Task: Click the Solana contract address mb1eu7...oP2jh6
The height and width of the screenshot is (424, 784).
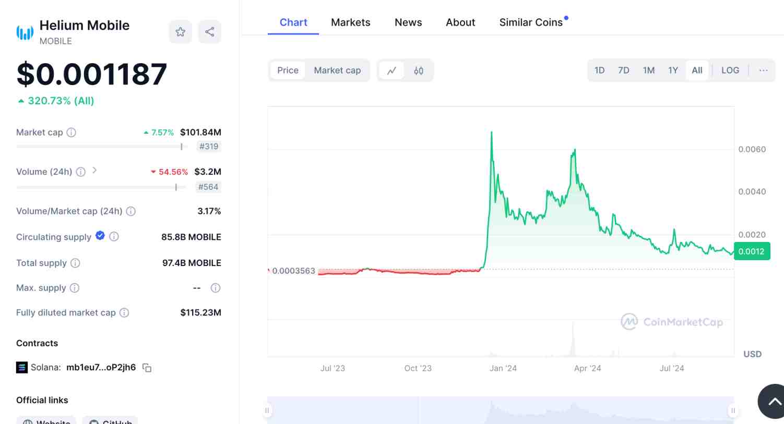Action: [x=101, y=368]
